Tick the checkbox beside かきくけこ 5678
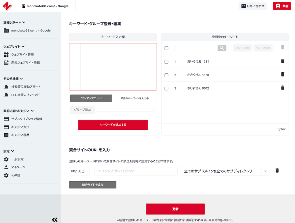 pyautogui.click(x=166, y=75)
